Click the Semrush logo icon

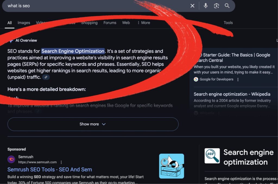tap(11, 159)
